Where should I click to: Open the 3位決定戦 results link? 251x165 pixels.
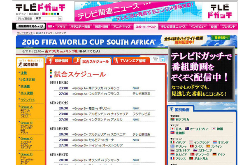coord(28,80)
